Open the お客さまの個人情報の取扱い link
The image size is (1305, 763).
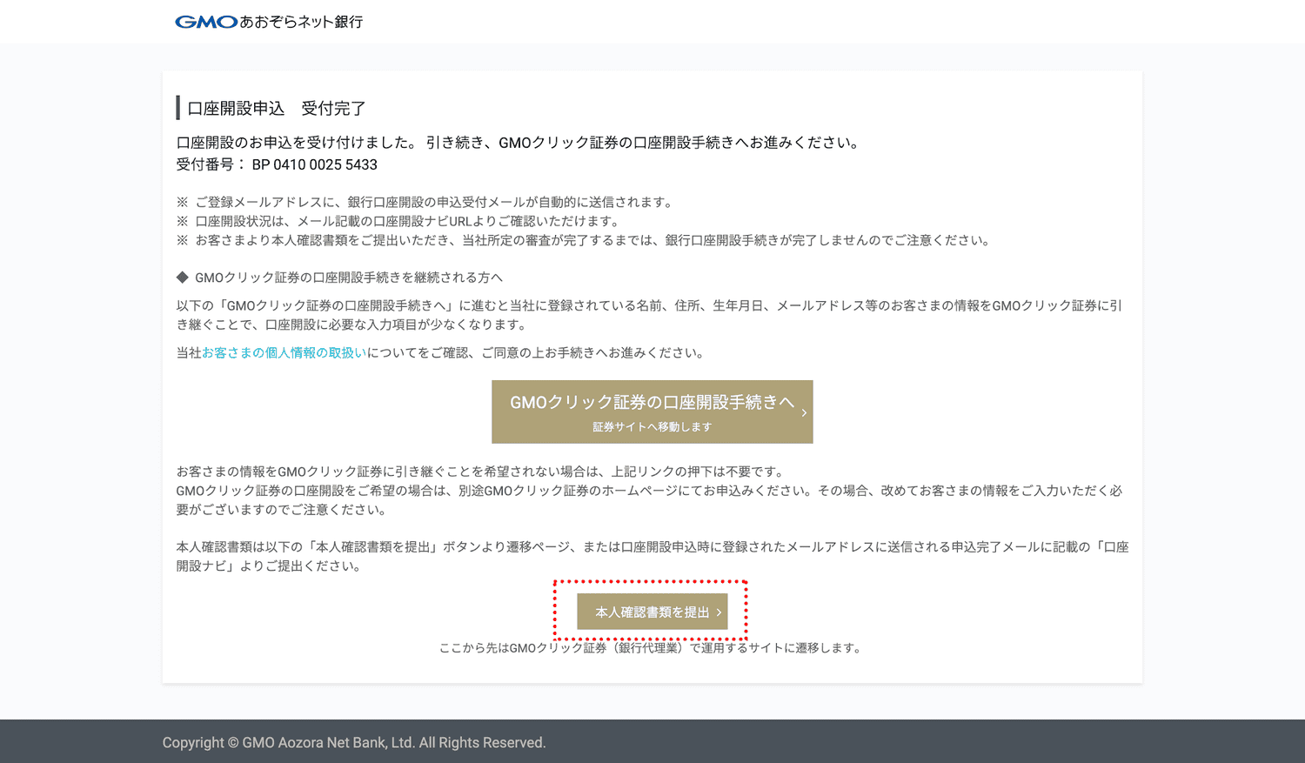point(284,352)
